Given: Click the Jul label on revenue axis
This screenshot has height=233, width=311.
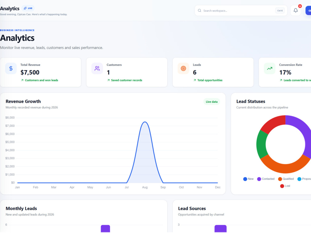Looking at the screenshot, I should [127, 187].
